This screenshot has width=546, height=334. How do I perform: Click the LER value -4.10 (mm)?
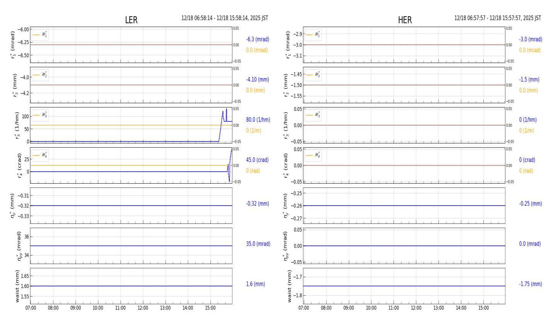pos(258,80)
